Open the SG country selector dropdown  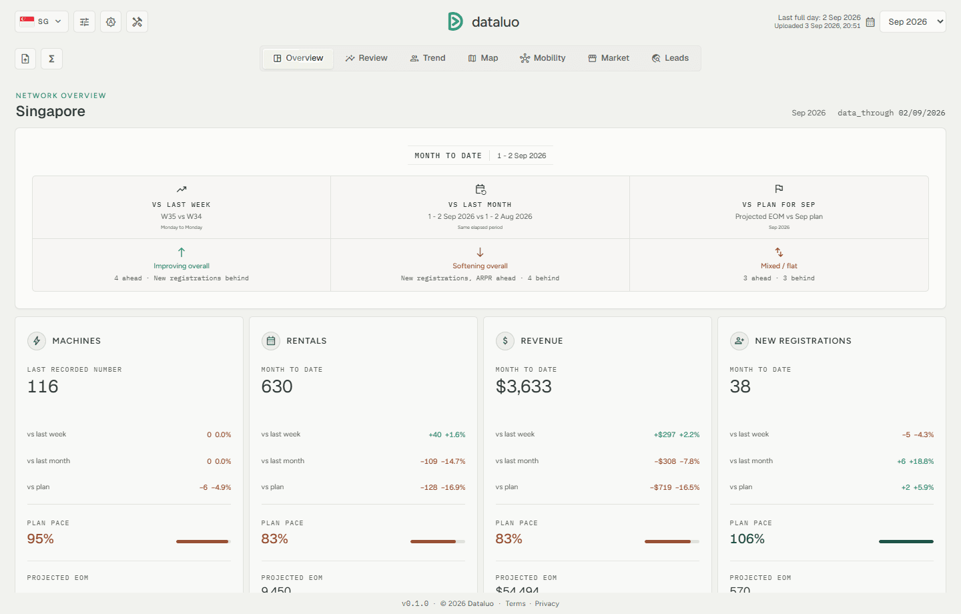coord(41,21)
